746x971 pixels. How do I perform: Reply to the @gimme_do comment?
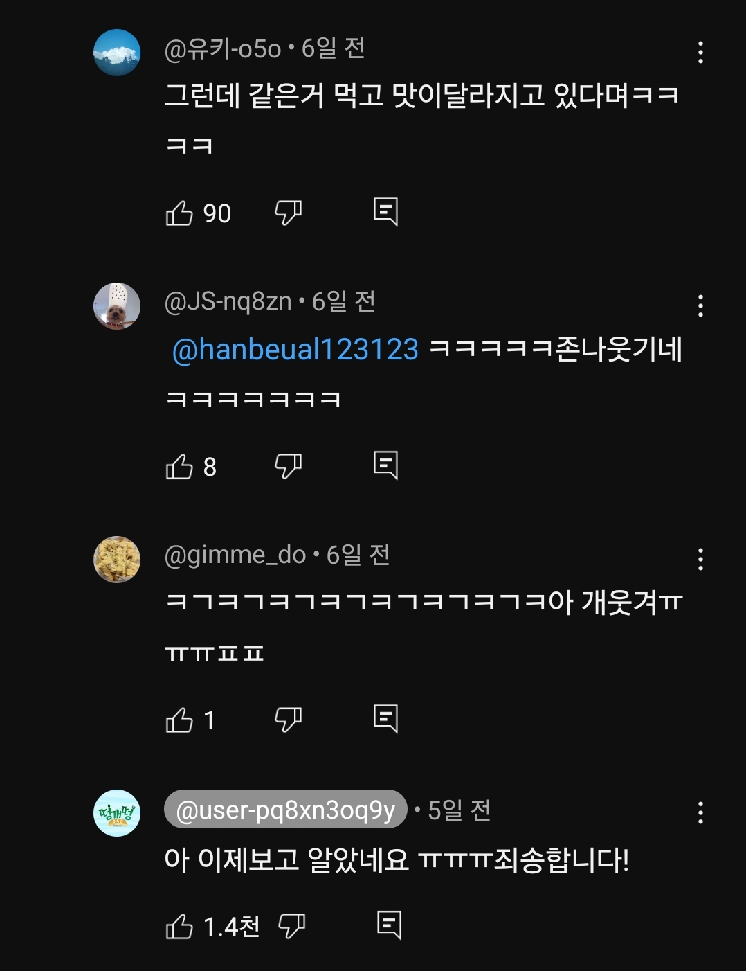[385, 718]
